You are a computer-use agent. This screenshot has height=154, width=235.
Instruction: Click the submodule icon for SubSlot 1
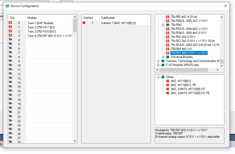tap(84, 23)
